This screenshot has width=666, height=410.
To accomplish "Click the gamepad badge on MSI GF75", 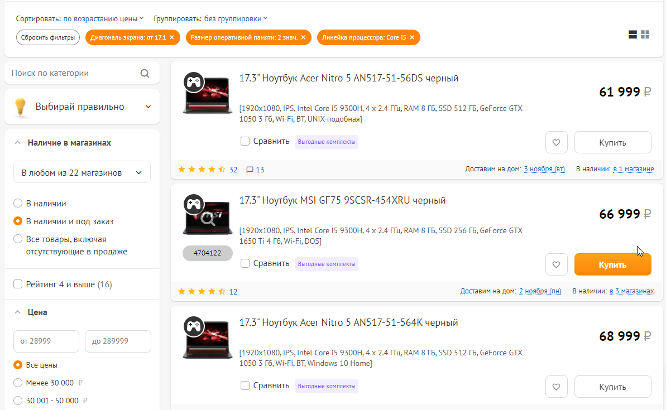I will tap(194, 204).
